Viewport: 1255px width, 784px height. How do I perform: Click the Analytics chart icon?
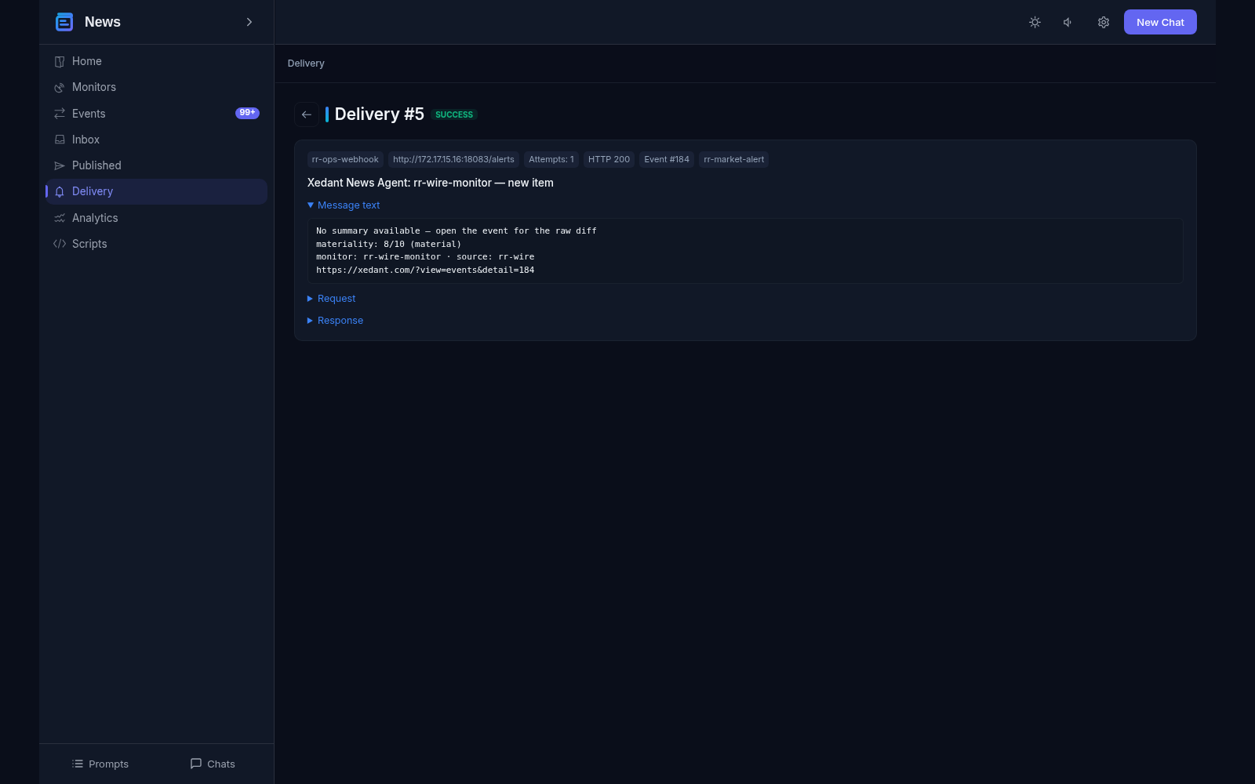pyautogui.click(x=60, y=218)
